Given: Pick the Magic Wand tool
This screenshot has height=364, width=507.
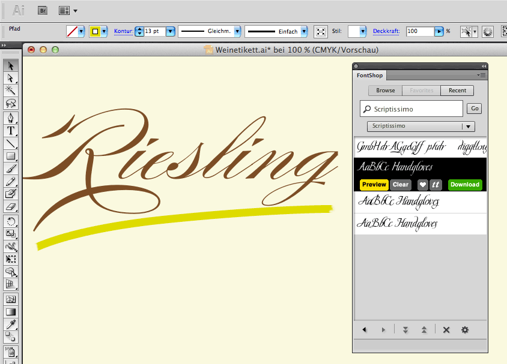Looking at the screenshot, I should tap(10, 91).
